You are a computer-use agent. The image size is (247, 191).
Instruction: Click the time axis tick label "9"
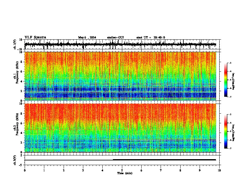point(200,170)
